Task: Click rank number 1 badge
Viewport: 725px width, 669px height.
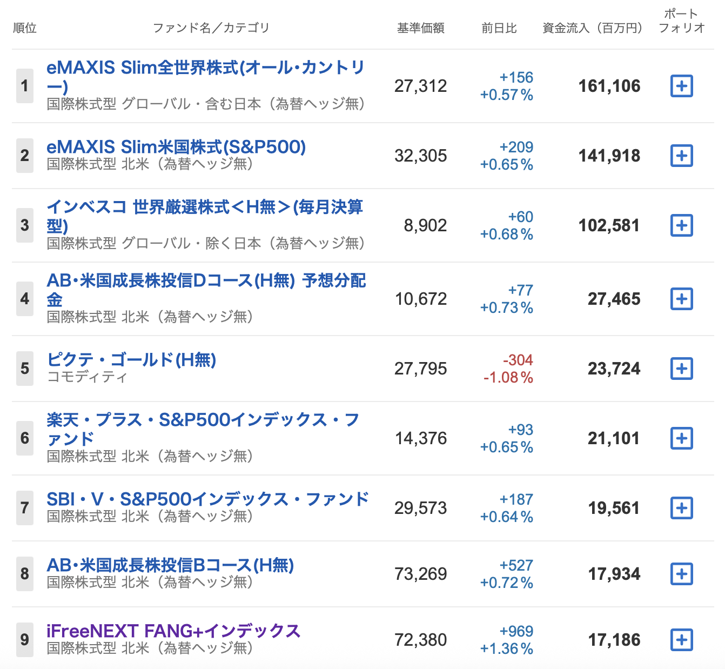Action: pyautogui.click(x=25, y=86)
